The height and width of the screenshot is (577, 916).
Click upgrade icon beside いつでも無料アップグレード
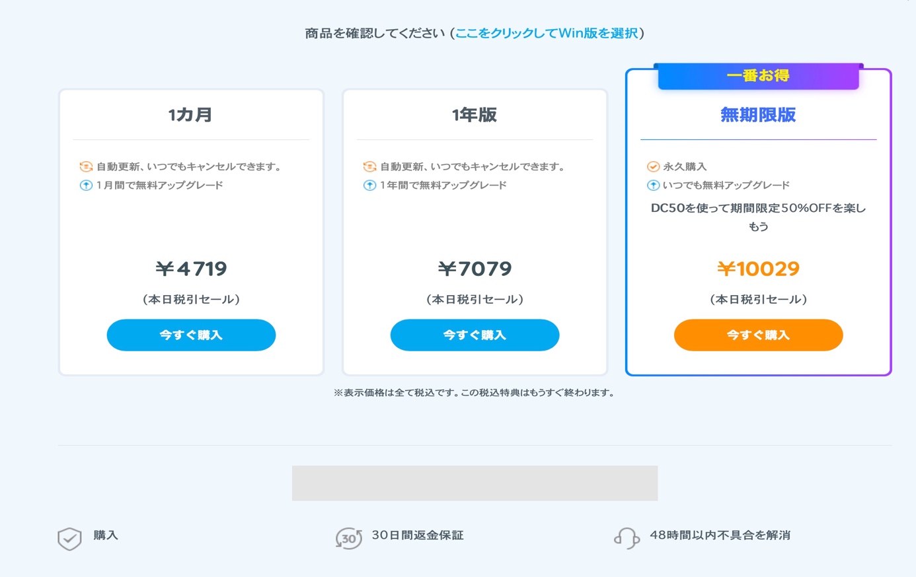pos(653,185)
